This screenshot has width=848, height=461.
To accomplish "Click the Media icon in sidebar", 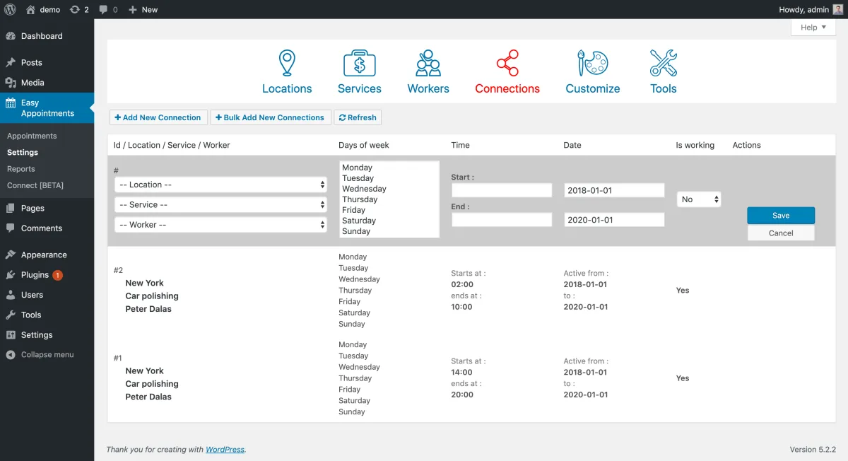I will tap(11, 83).
